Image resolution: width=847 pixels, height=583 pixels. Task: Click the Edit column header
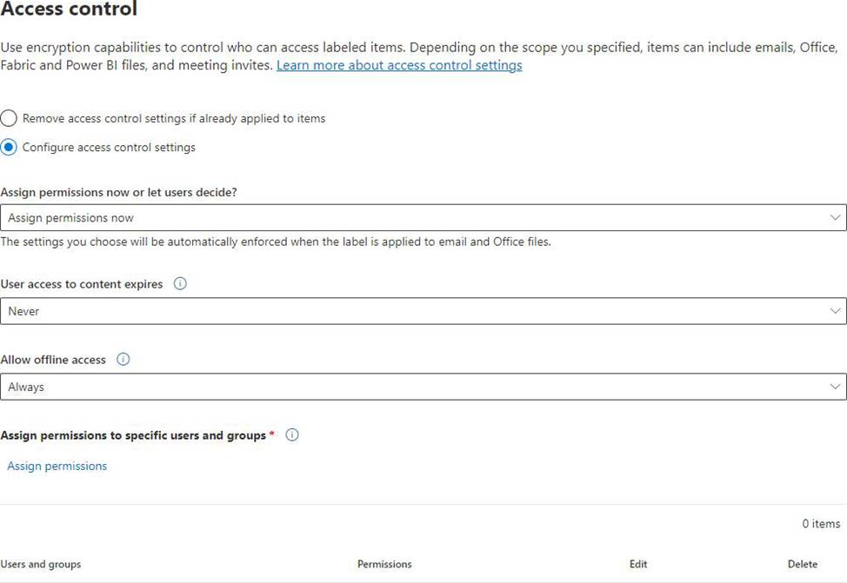click(x=638, y=565)
